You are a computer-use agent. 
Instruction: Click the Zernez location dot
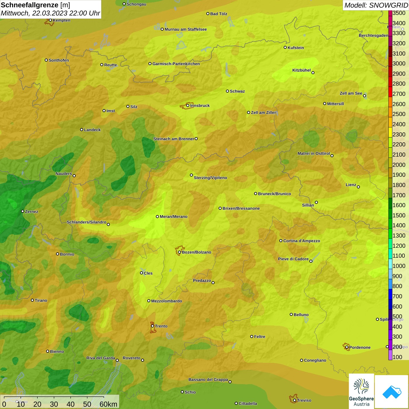pos(22,211)
